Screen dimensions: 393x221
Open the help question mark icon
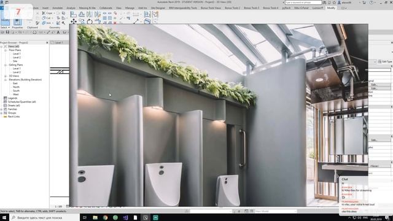[x=372, y=2]
